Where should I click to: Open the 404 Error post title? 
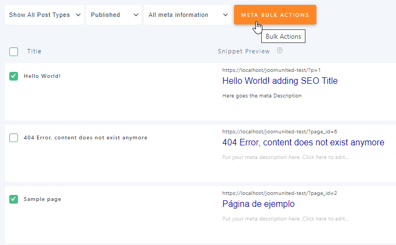[85, 138]
